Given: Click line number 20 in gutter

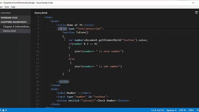Looking at the screenshot, I should point(37,89).
